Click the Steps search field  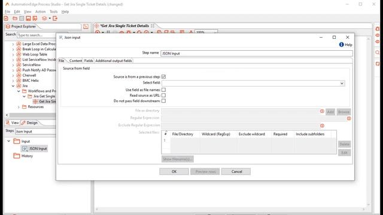point(36,131)
